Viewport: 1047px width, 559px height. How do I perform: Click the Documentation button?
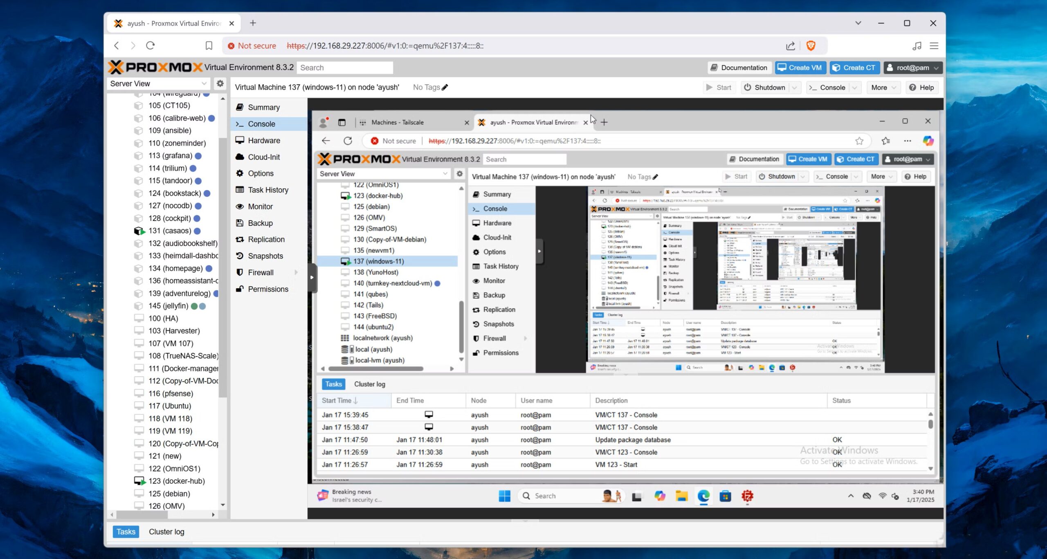(739, 68)
